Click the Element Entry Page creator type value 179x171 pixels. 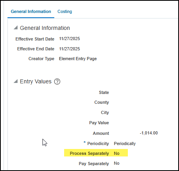(78, 59)
